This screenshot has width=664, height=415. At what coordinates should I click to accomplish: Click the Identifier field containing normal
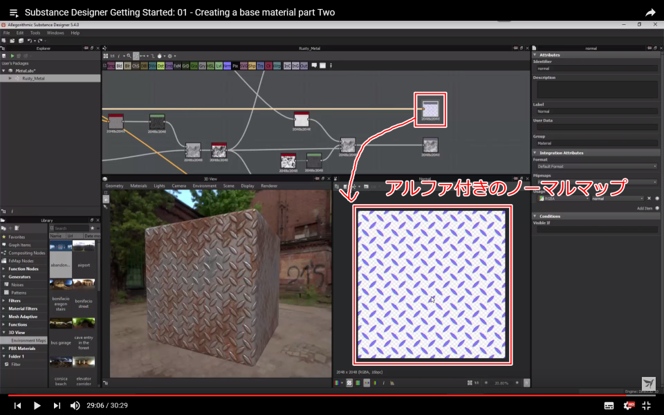(x=597, y=68)
